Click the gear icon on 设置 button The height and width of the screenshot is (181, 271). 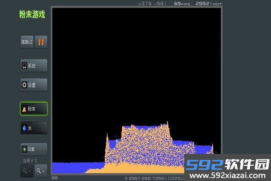click(24, 85)
